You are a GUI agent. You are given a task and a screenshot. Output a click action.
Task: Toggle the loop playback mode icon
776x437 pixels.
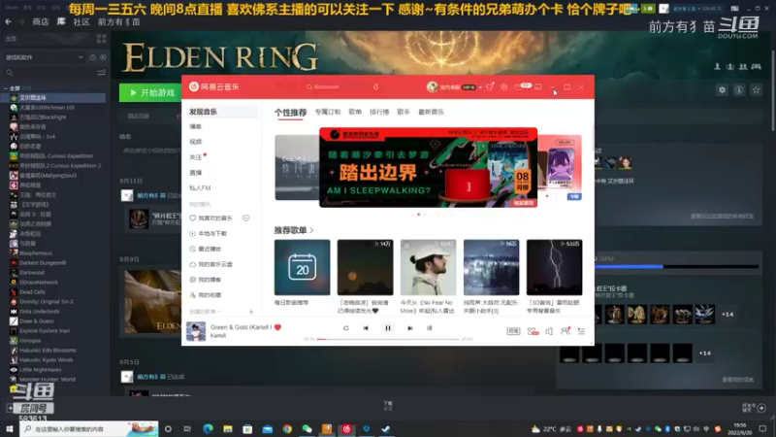point(346,328)
